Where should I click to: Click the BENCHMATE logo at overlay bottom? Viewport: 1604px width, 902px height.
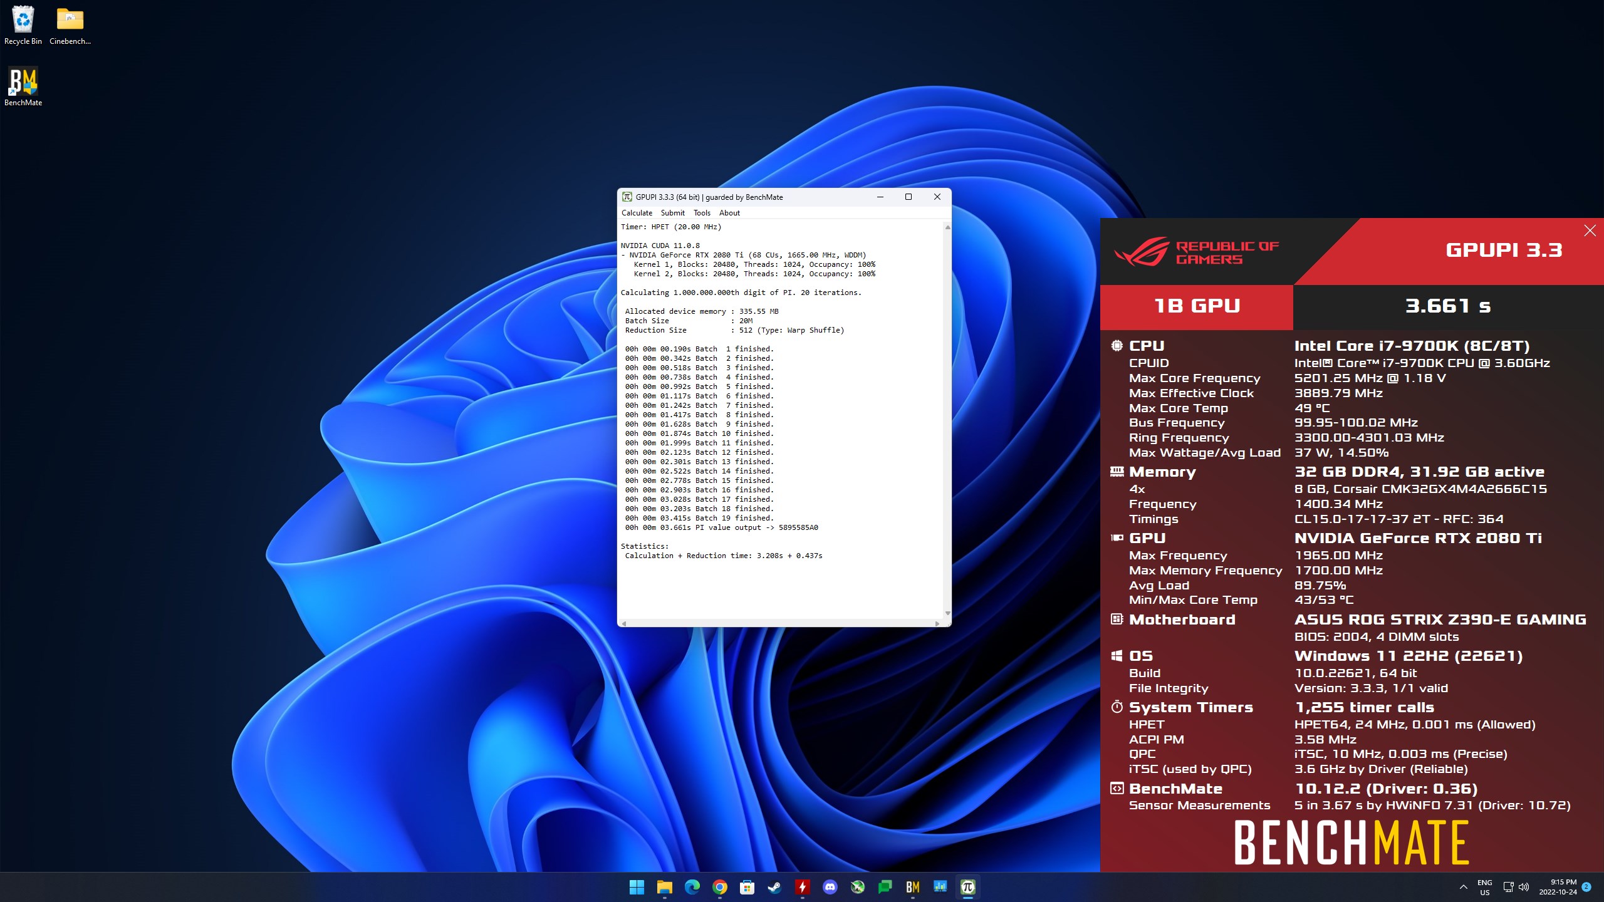tap(1351, 843)
